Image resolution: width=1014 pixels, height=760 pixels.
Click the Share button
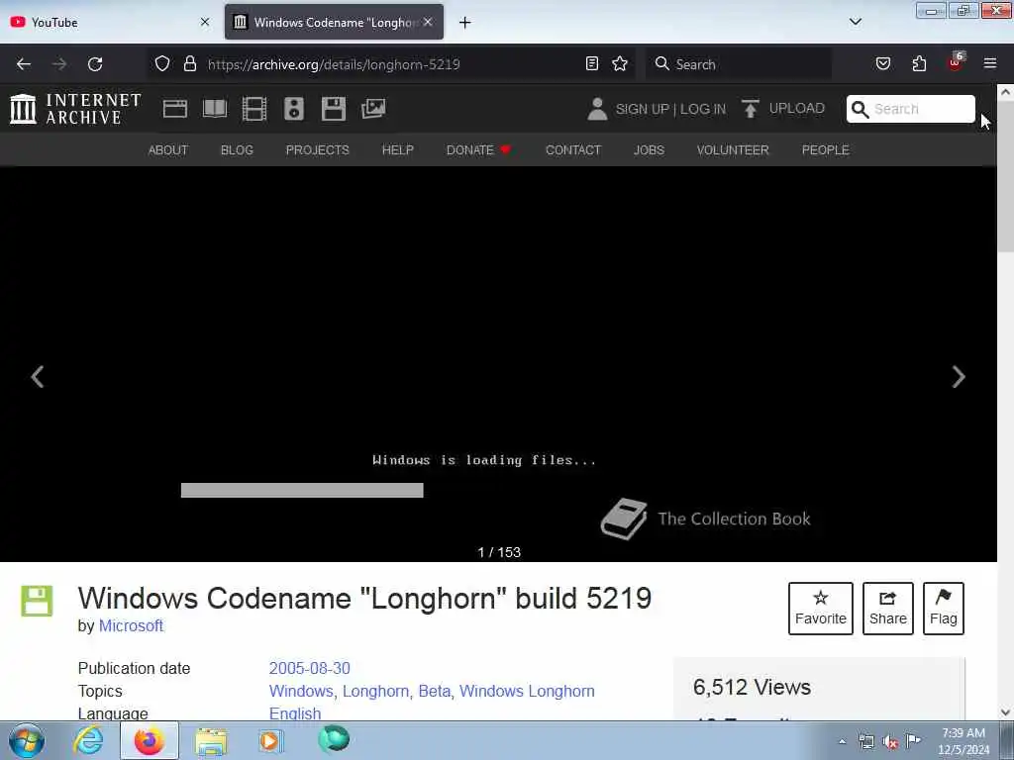[x=888, y=609]
